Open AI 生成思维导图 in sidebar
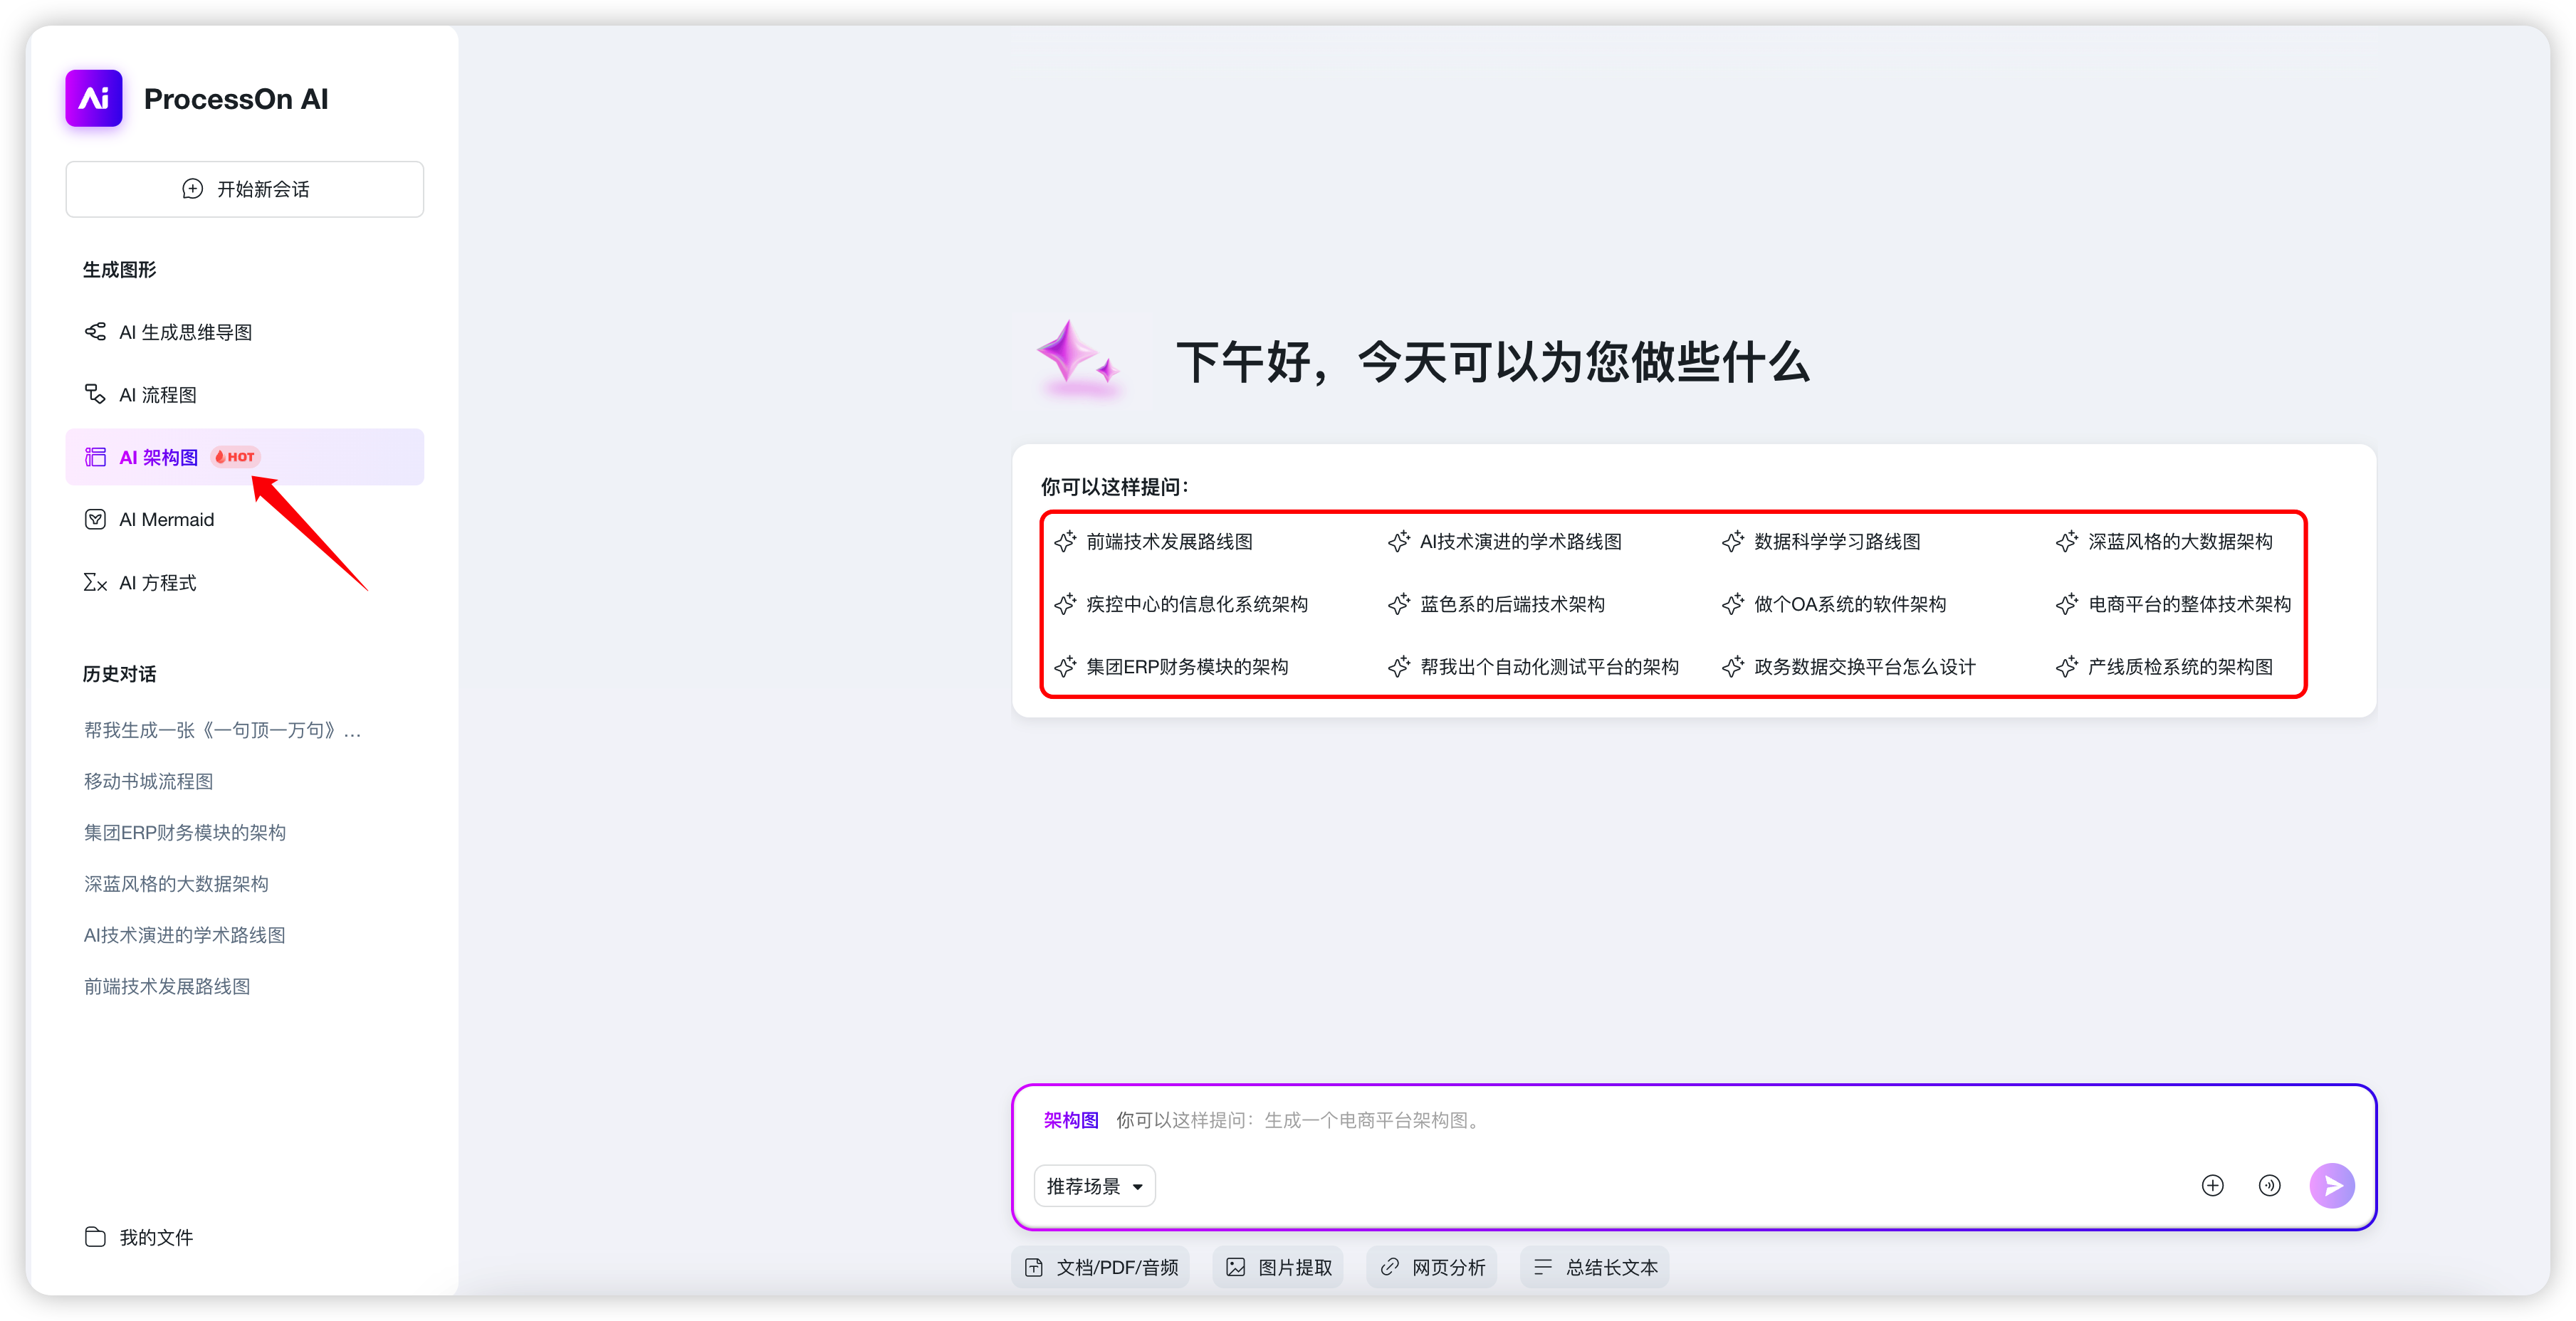 pyautogui.click(x=245, y=332)
